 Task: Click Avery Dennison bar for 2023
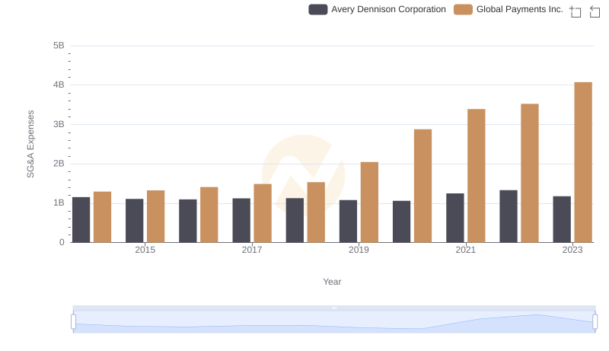point(562,219)
